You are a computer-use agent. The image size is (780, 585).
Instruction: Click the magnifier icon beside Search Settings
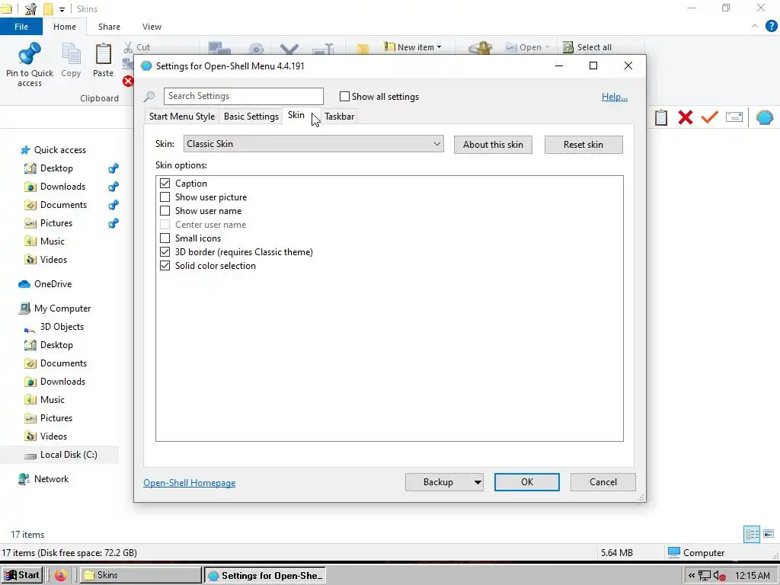(x=149, y=97)
